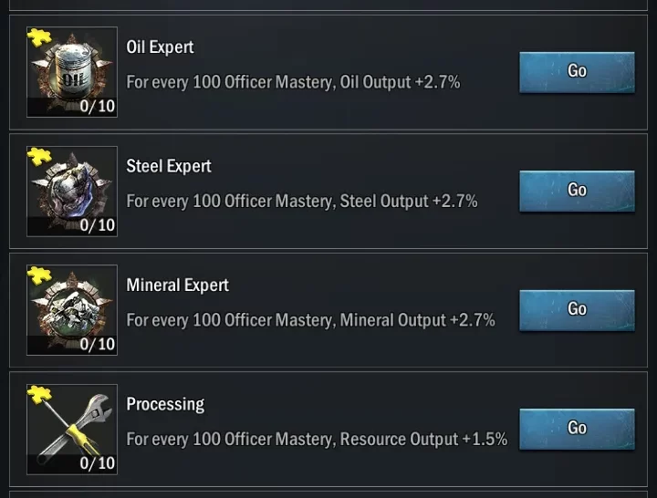
Task: Select the Steel Expert title
Action: point(169,166)
